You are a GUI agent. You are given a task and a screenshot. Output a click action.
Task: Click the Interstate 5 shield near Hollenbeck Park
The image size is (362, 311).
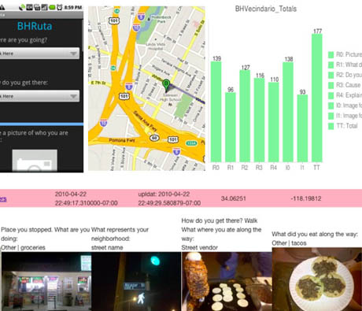[x=142, y=17]
